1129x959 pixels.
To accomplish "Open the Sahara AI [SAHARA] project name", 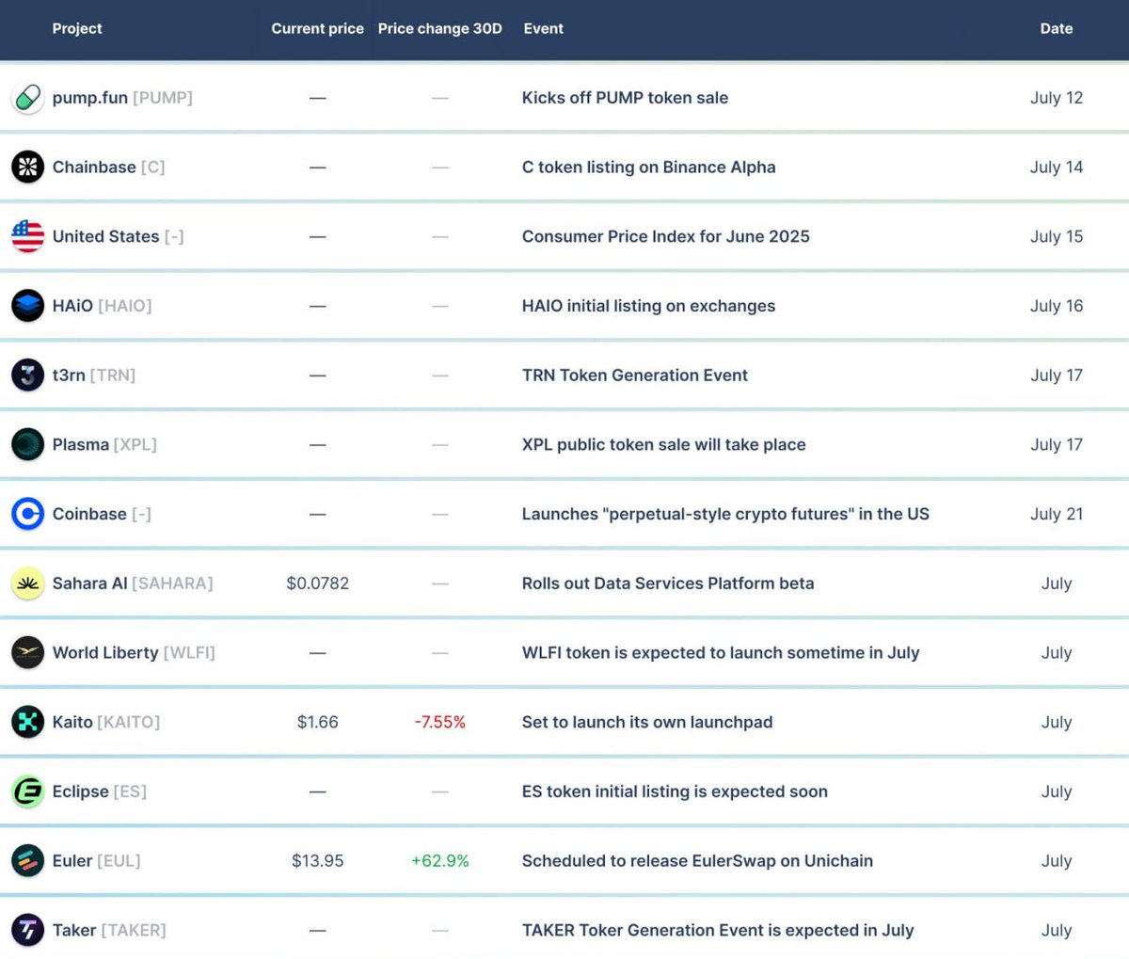I will coord(133,583).
